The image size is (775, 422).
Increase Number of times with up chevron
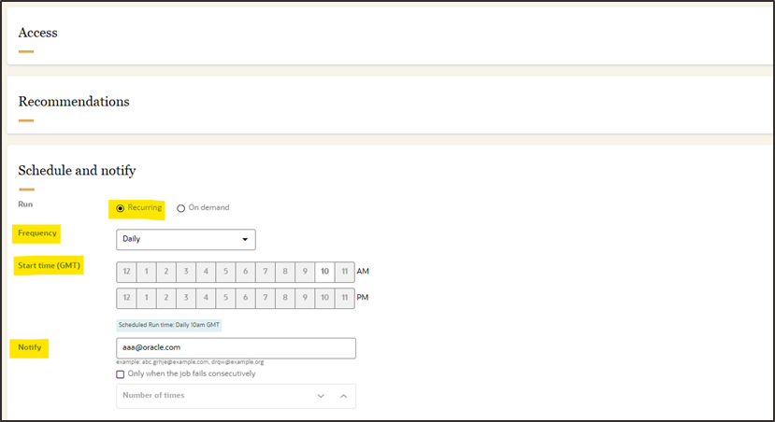tap(343, 396)
